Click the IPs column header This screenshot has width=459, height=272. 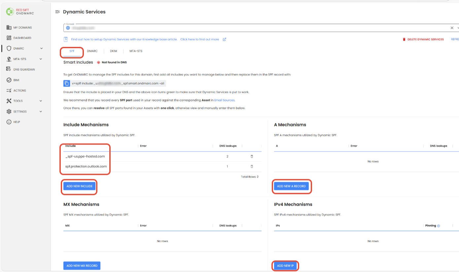[x=278, y=225]
